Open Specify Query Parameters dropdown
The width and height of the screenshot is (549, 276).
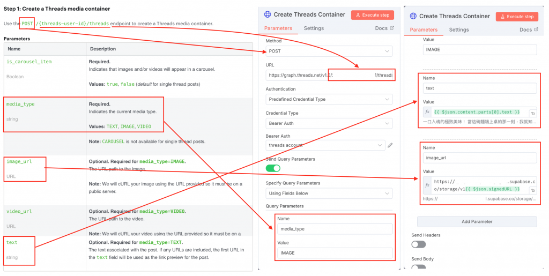[x=329, y=193]
